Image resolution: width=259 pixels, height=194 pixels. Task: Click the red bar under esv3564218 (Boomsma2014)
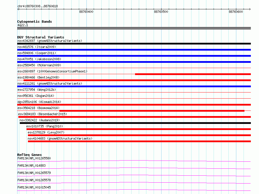[x=152, y=111]
